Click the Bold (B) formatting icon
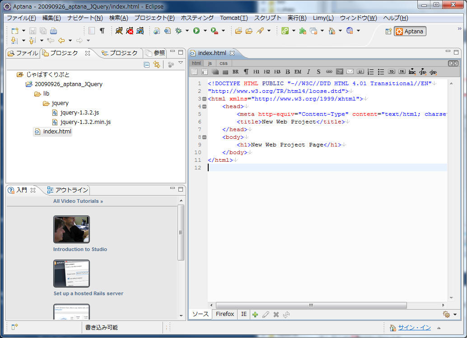467x338 pixels. click(288, 72)
